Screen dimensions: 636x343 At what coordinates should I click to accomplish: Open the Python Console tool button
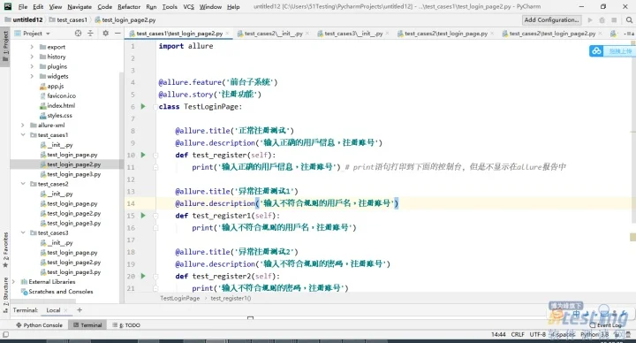[x=39, y=325]
